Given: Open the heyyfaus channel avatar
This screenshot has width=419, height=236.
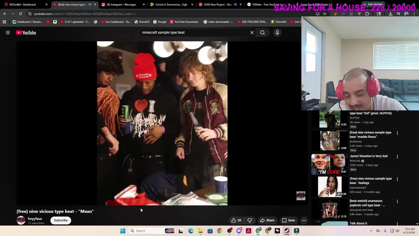Looking at the screenshot, I should tap(21, 220).
